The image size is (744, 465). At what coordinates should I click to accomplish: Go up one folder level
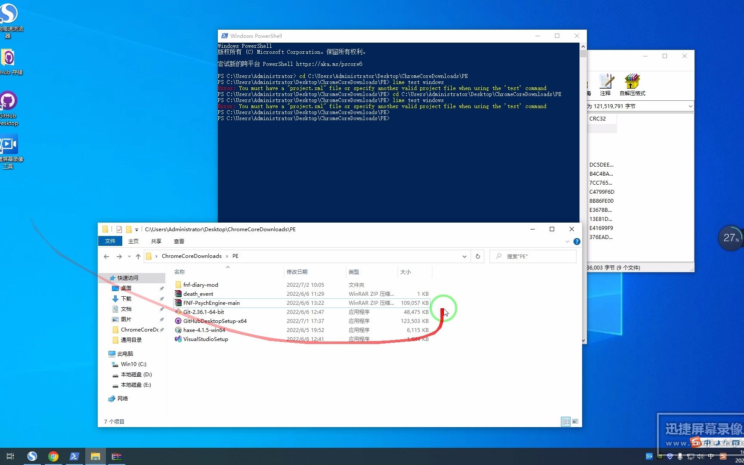[x=138, y=256]
